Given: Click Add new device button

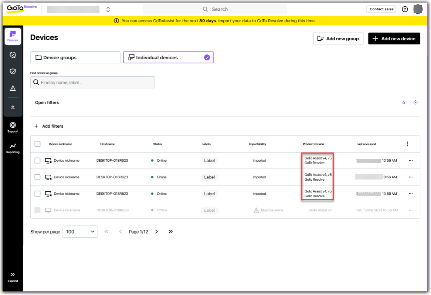Looking at the screenshot, I should point(394,38).
